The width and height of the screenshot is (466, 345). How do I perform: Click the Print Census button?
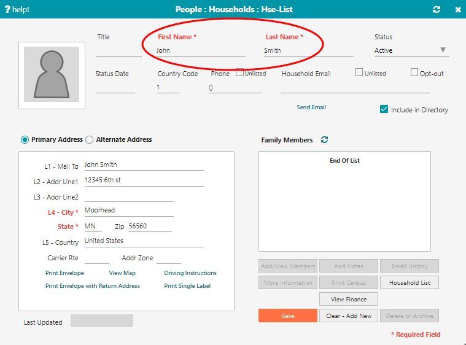(349, 282)
